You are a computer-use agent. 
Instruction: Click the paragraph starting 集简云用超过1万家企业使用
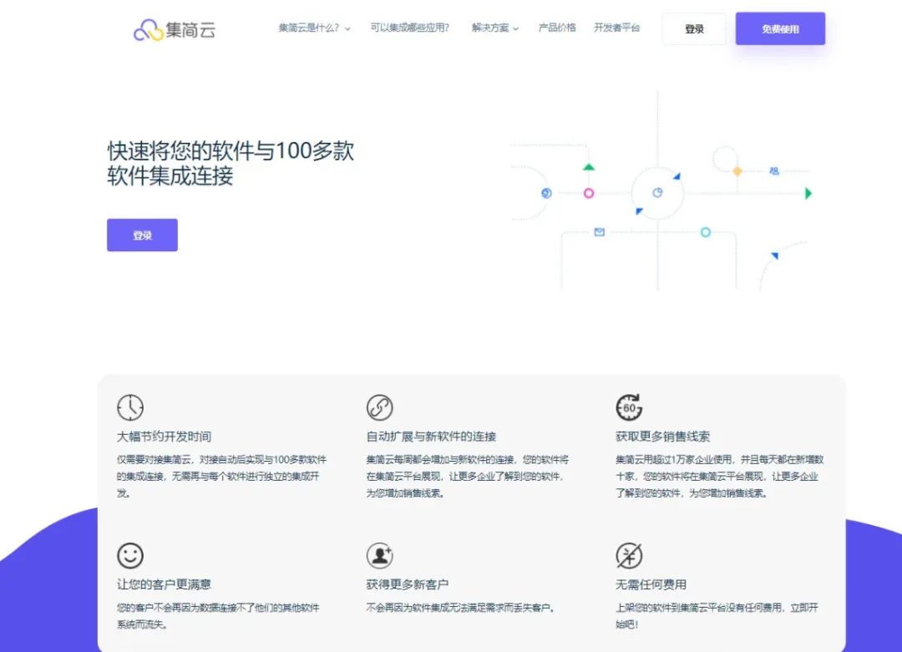[x=719, y=476]
